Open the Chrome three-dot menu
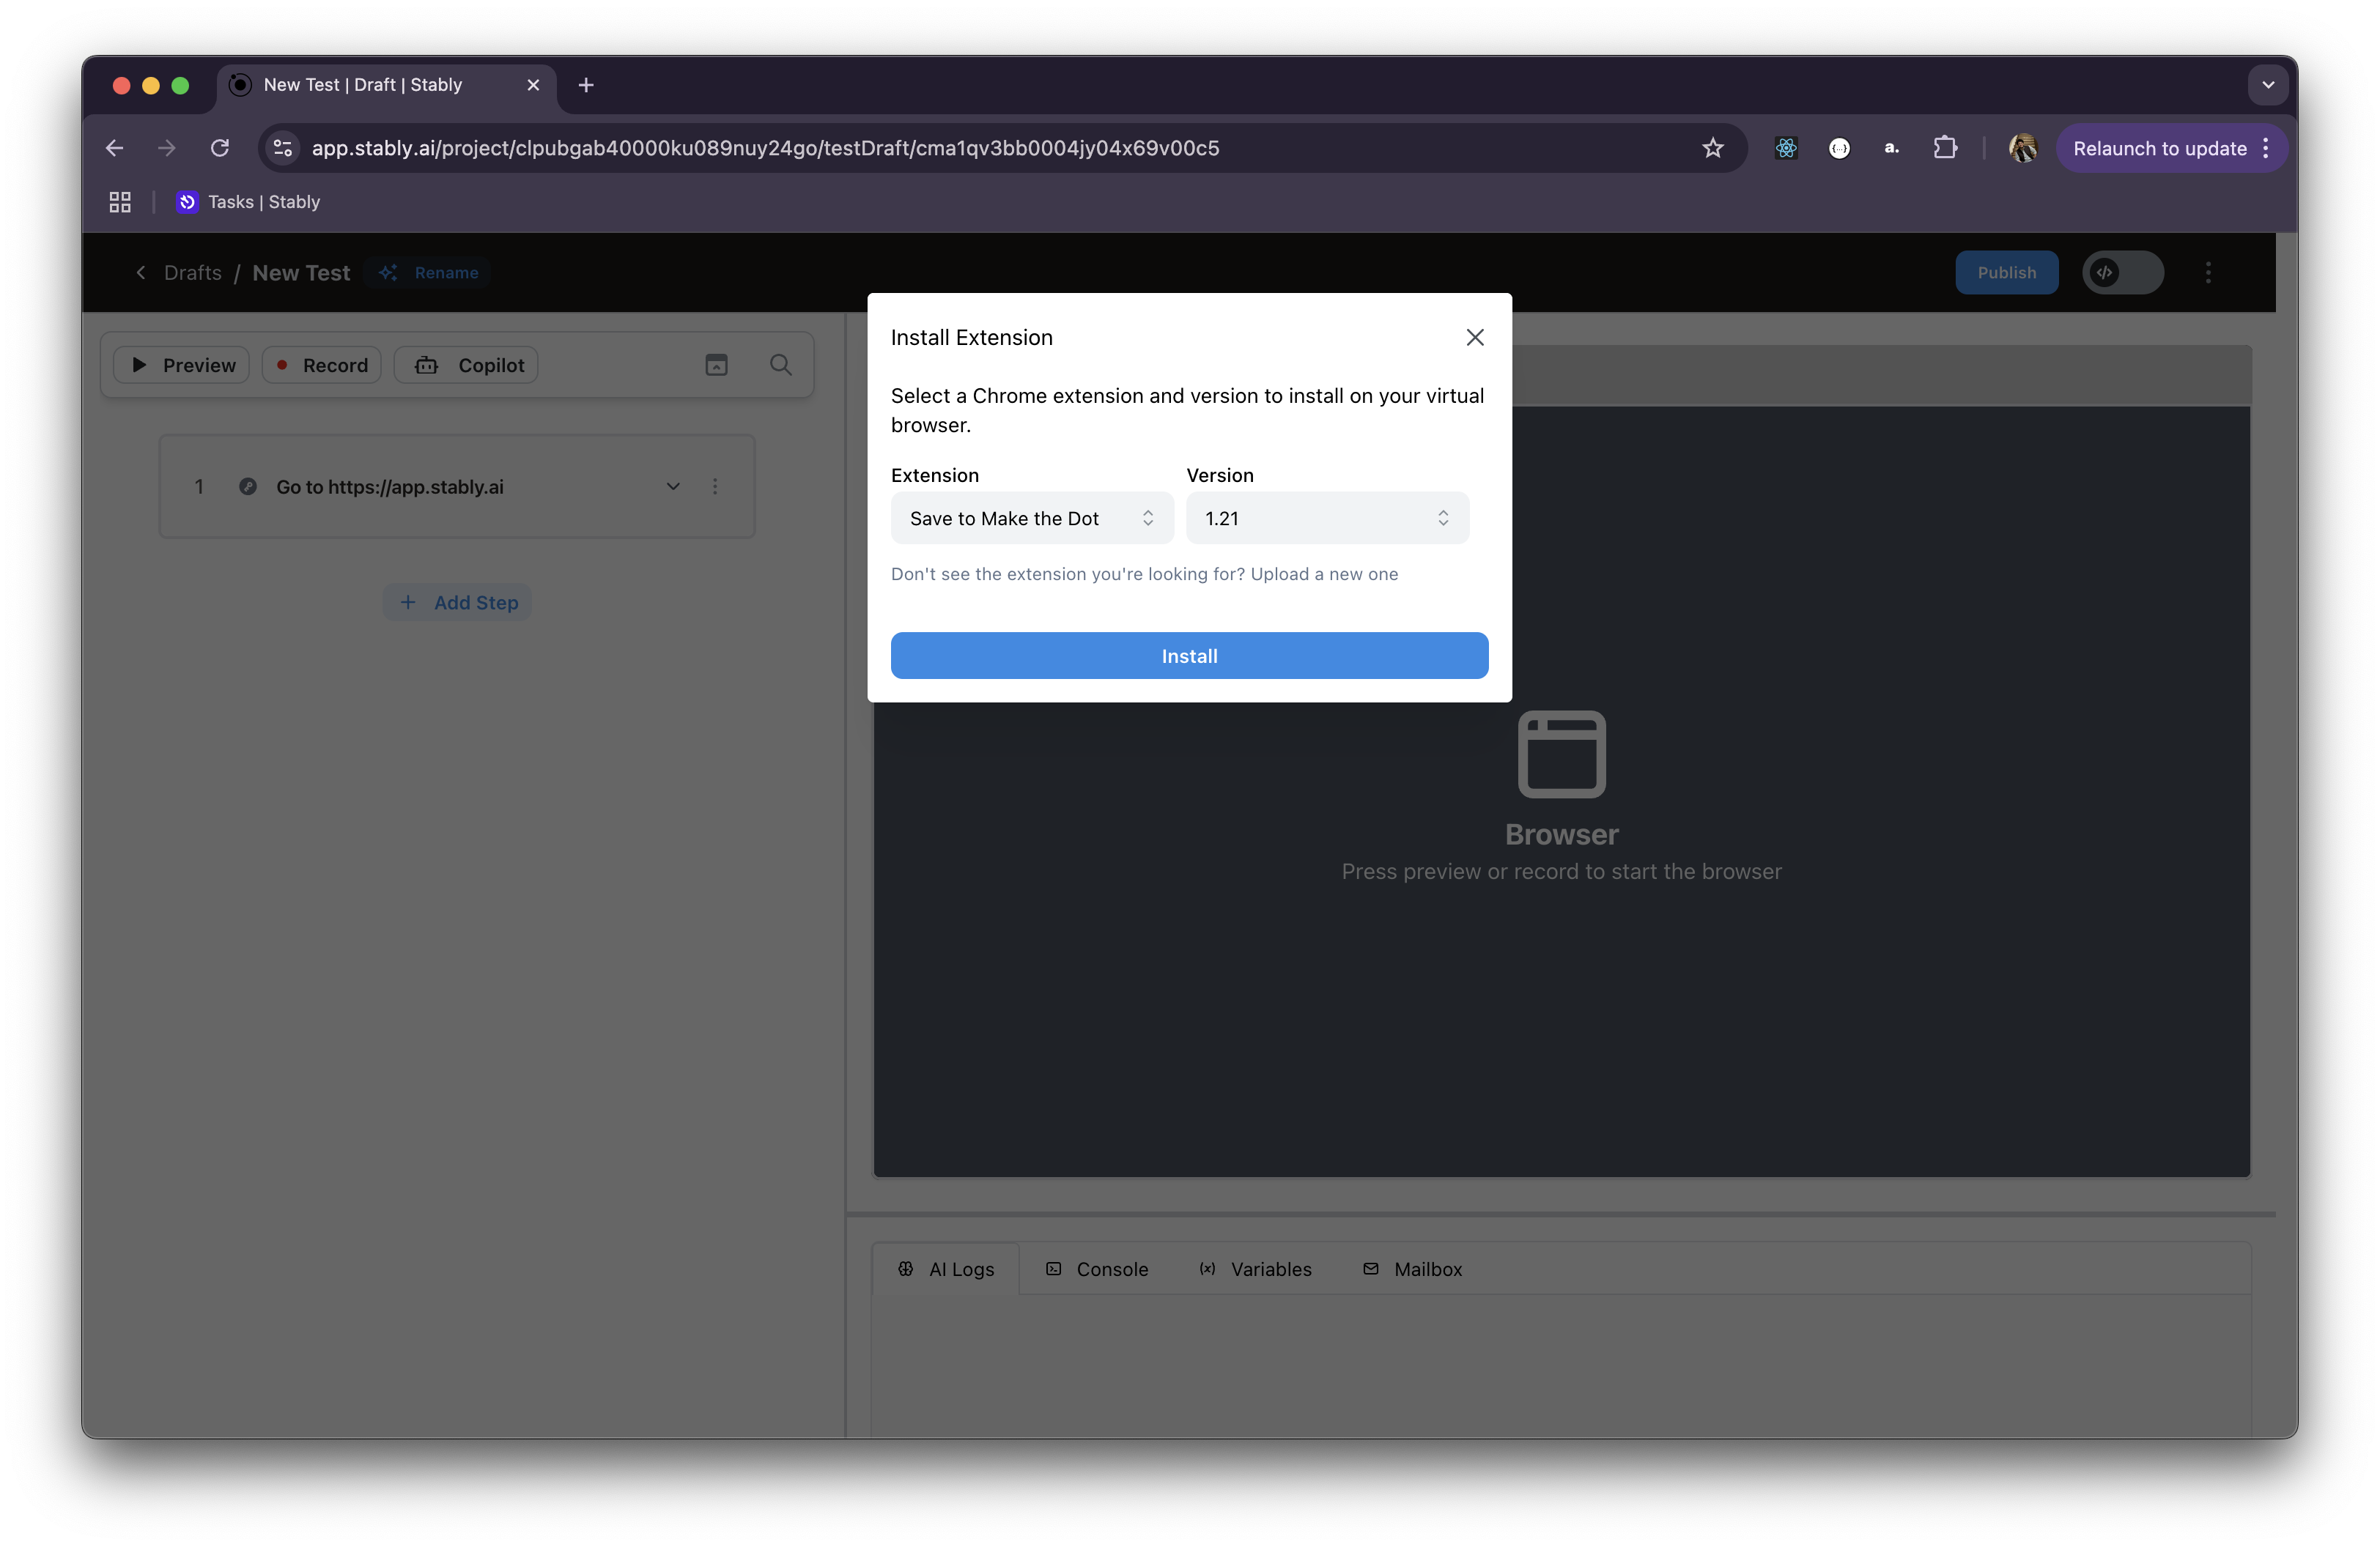This screenshot has height=1547, width=2380. point(2266,148)
